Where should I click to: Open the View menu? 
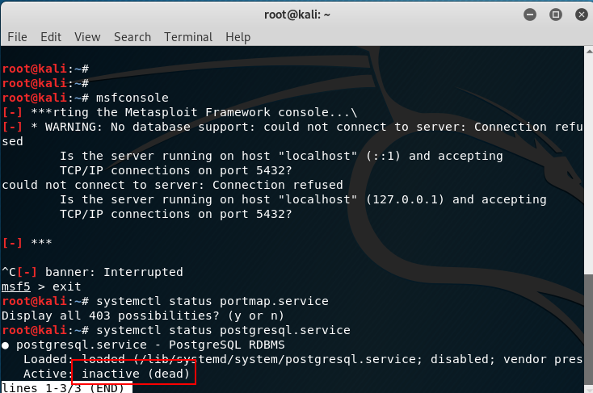pos(87,37)
